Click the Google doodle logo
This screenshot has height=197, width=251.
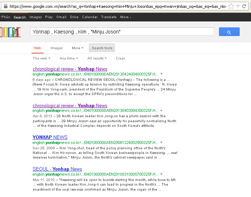10,32
